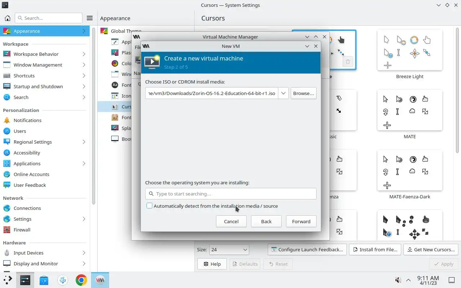
Task: Open the ISO path dropdown arrow
Action: tap(283, 93)
